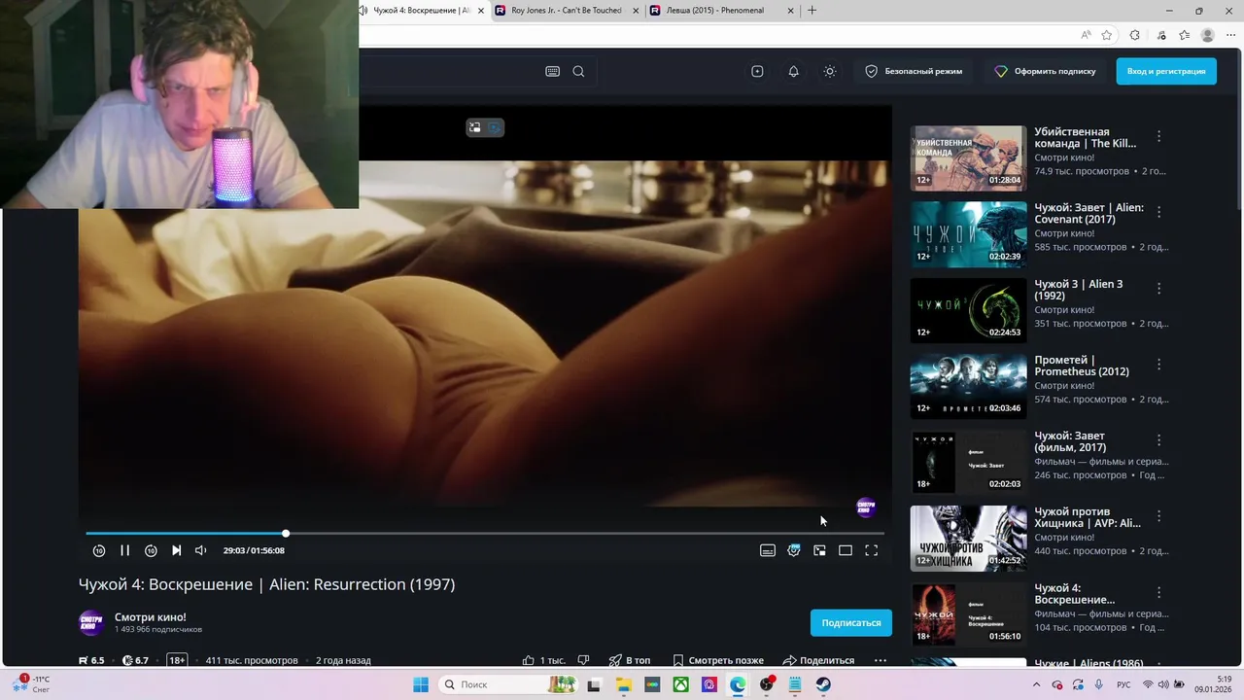Save video to Смотреть позже
Screen dimensions: 1244x700
coord(718,660)
